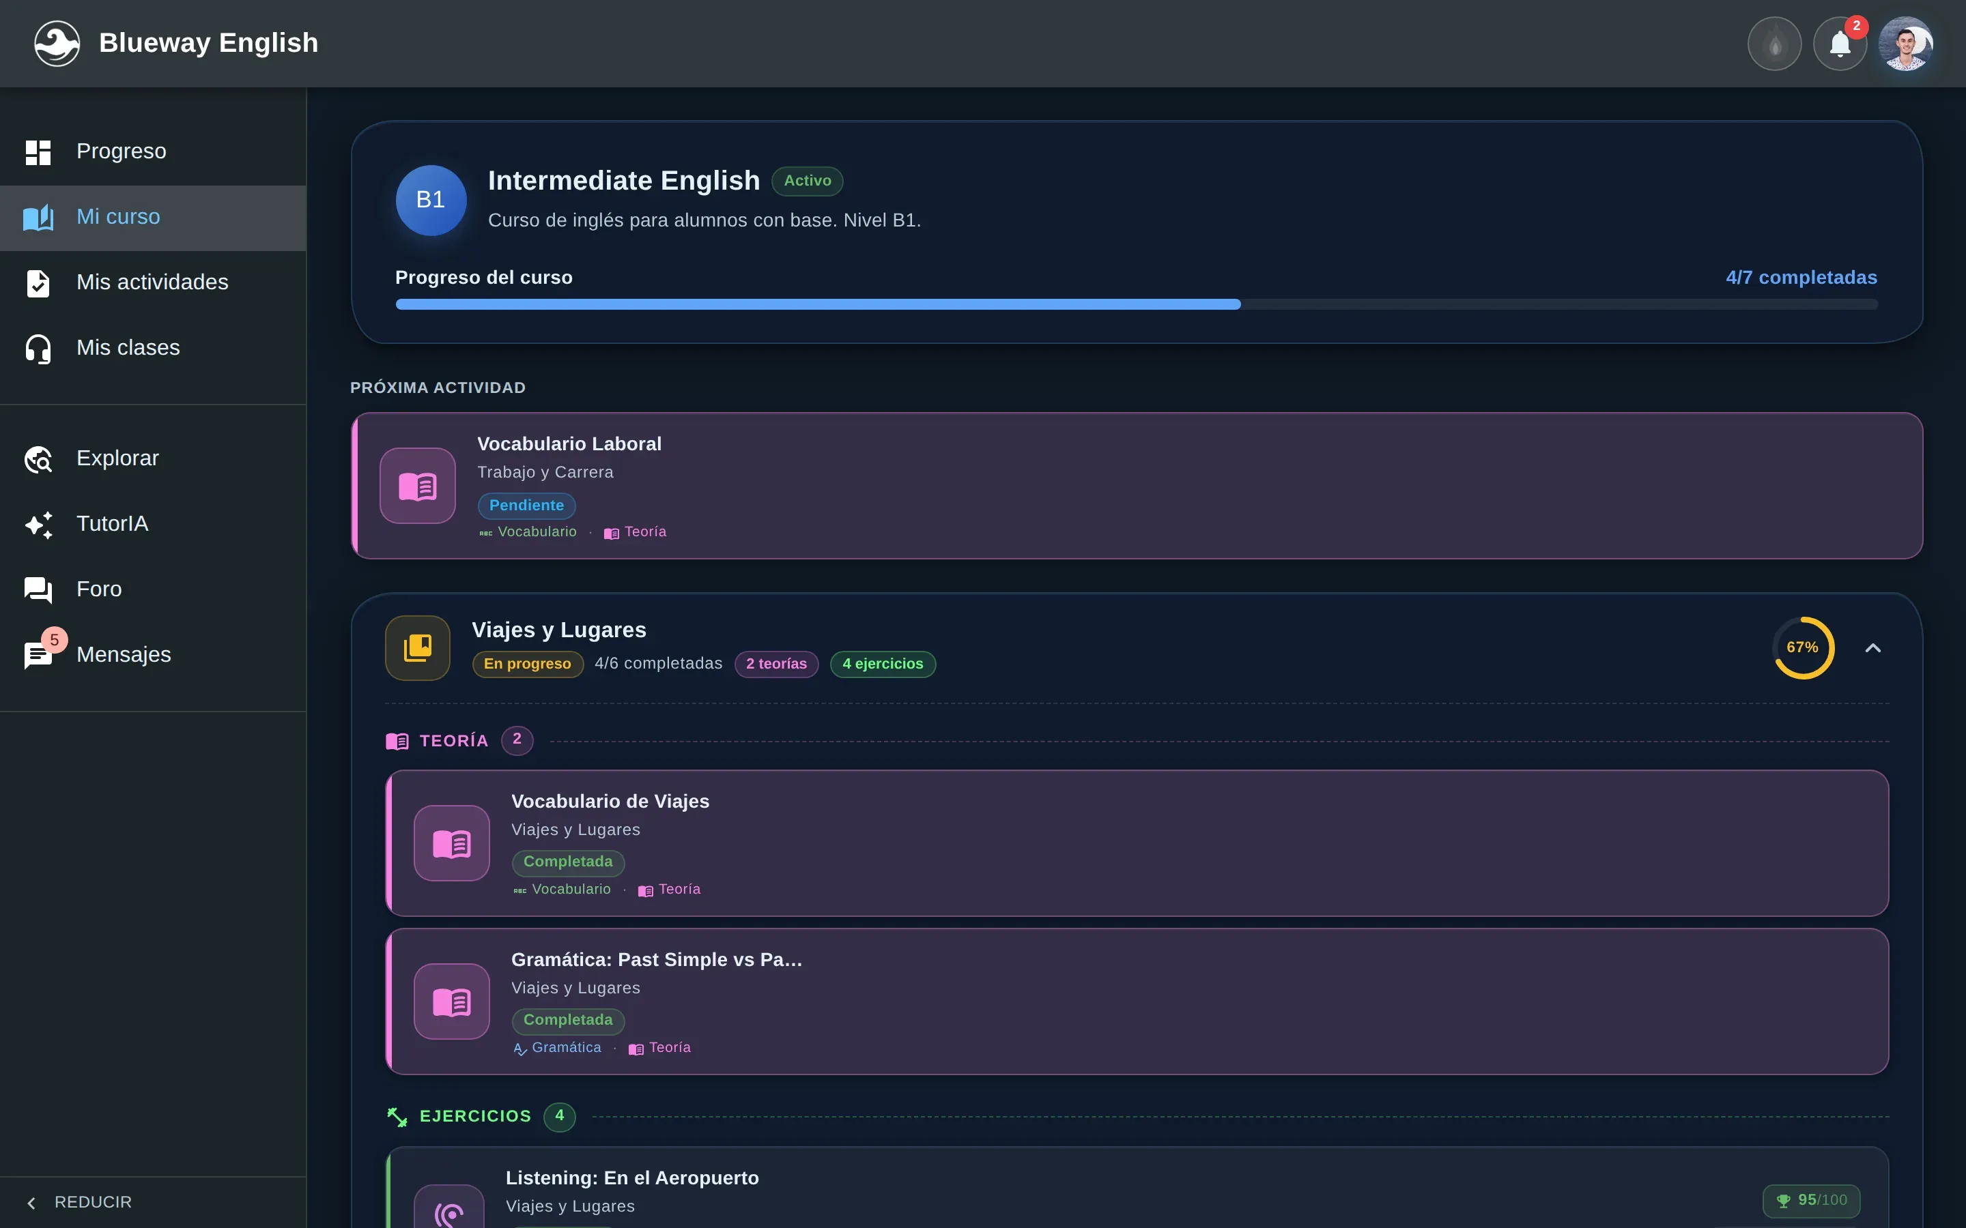This screenshot has height=1228, width=1966.
Task: Click the 2 teorías badge
Action: click(776, 664)
